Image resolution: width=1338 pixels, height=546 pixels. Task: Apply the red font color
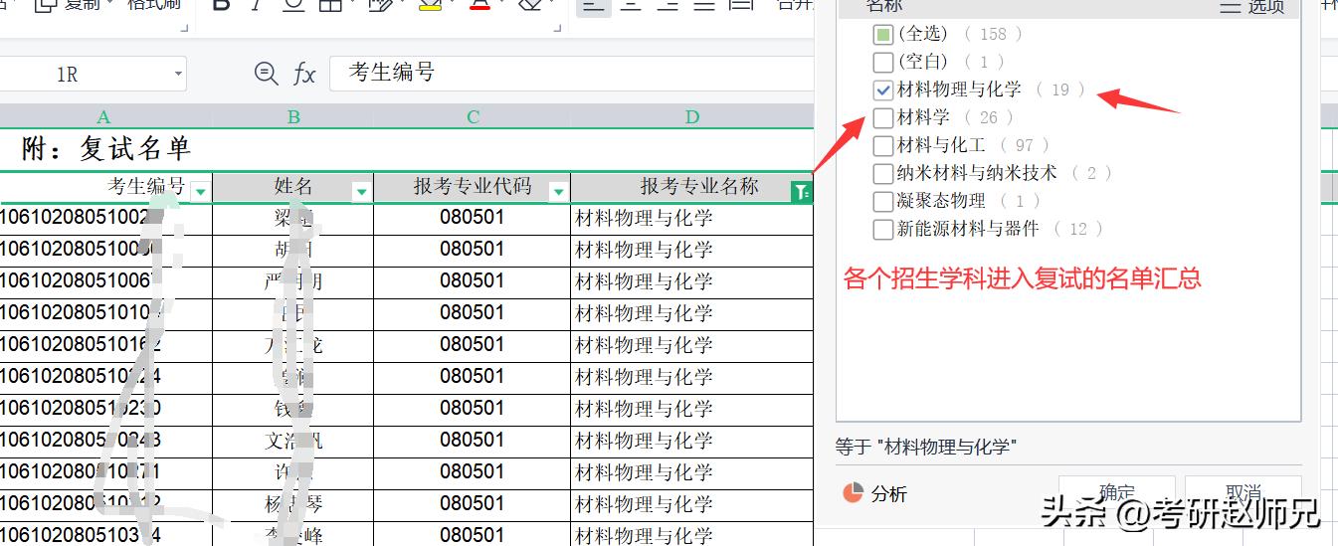pyautogui.click(x=480, y=5)
